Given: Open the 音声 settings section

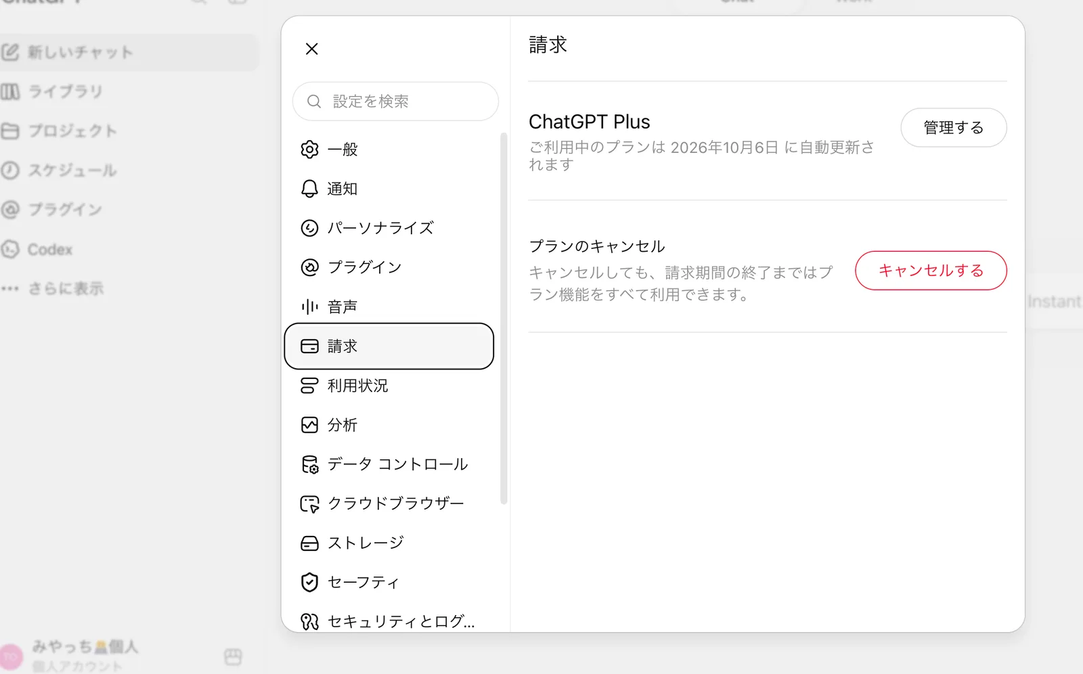Looking at the screenshot, I should tap(389, 307).
